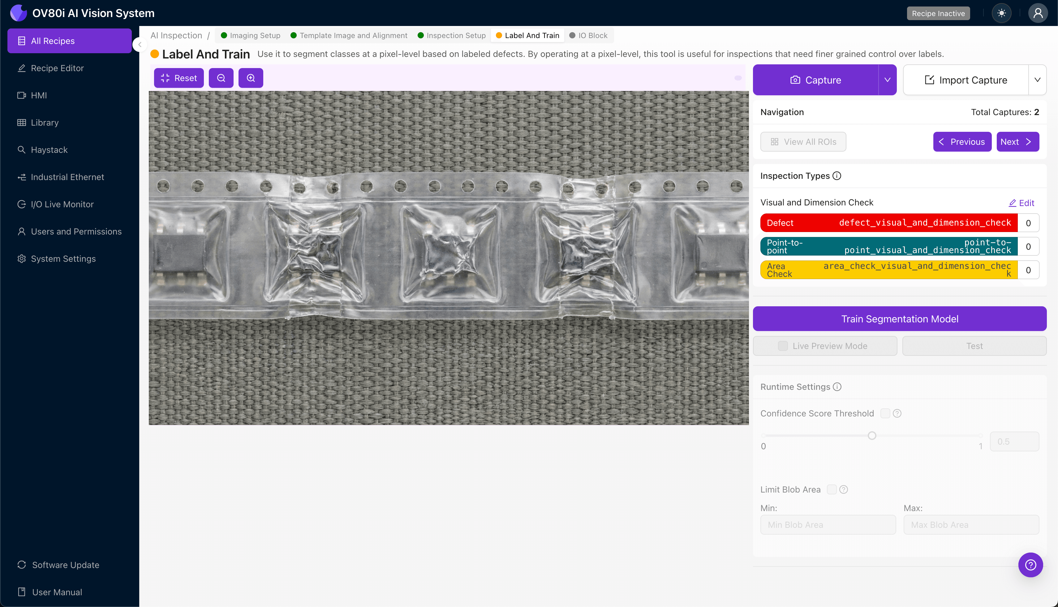Click the zoom in magnifier icon

tap(251, 78)
